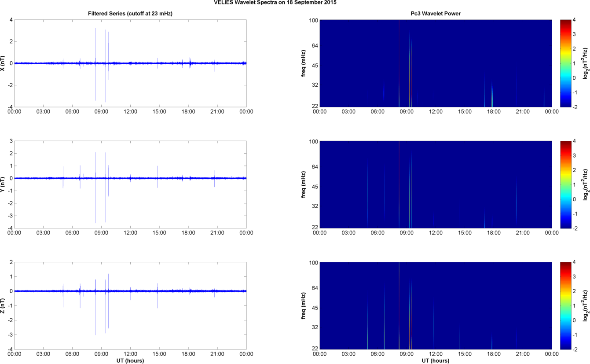
Task: Click the 21:00 tick under the bottom wavelet spectrum
Action: pos(523,354)
